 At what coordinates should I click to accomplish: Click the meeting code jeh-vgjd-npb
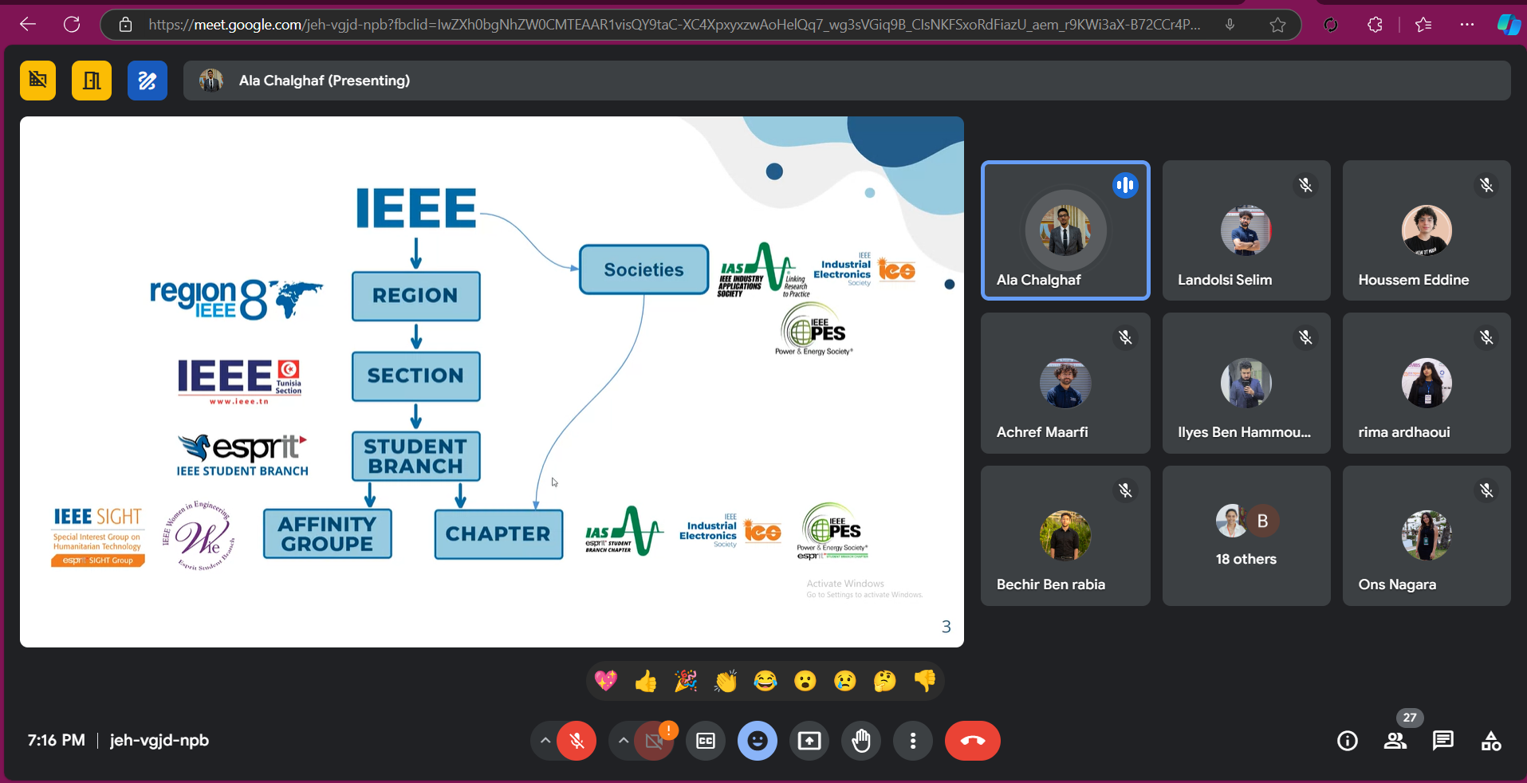point(159,740)
